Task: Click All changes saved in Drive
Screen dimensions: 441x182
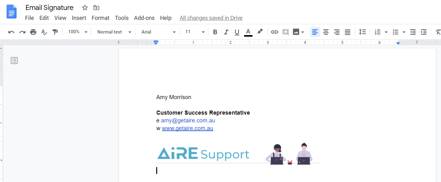Action: [x=211, y=18]
